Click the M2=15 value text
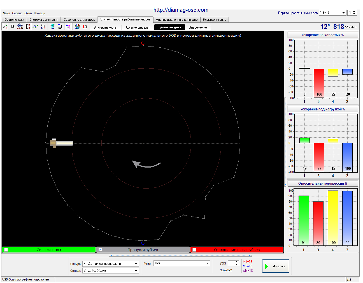The height and width of the screenshot is (283, 363). pyautogui.click(x=247, y=266)
